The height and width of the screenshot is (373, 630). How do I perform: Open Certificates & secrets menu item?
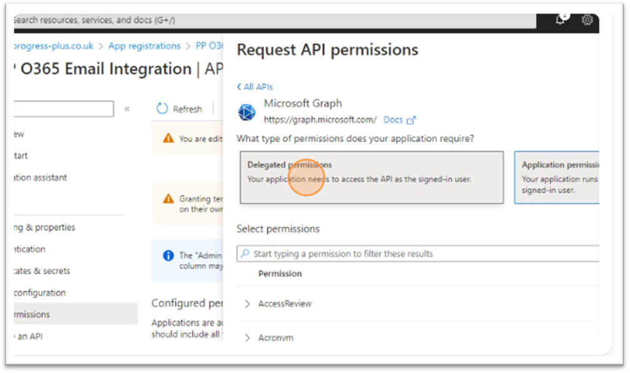pyautogui.click(x=42, y=271)
